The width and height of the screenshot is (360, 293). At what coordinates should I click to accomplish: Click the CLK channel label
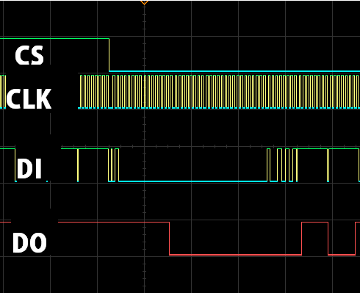pyautogui.click(x=29, y=98)
